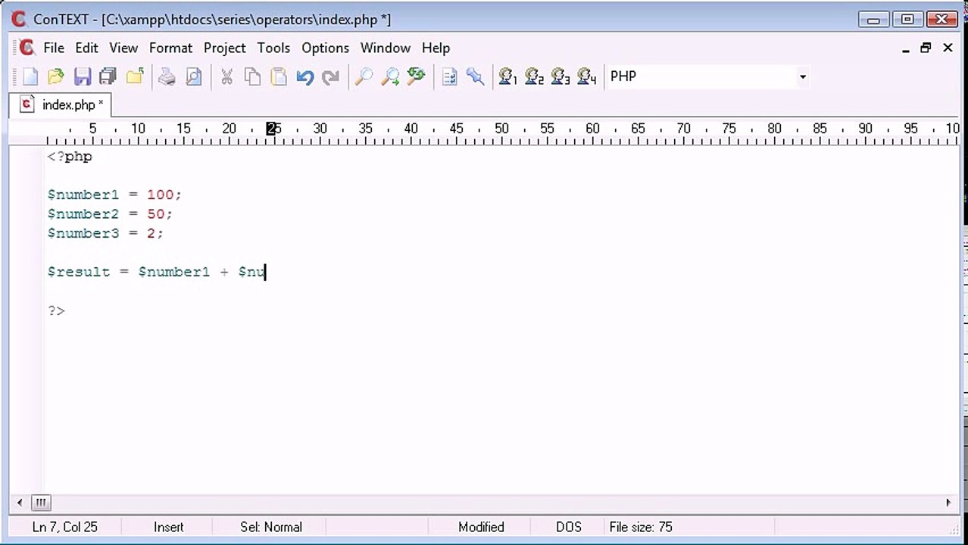This screenshot has width=968, height=545.
Task: Open Replace using the green arrows icon
Action: 416,76
